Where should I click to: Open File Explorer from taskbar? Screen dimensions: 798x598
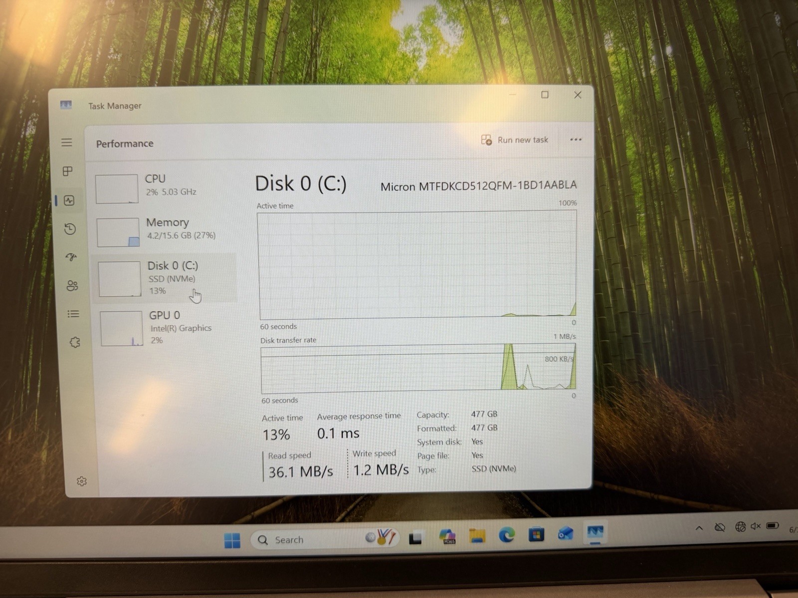477,536
